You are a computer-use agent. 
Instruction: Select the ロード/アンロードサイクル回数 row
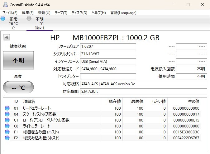click(x=102, y=120)
